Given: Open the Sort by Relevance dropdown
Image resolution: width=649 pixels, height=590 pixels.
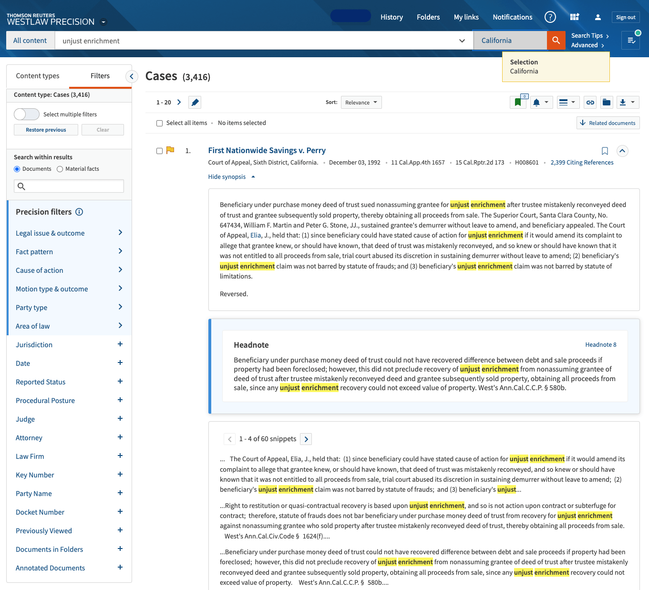Looking at the screenshot, I should (x=361, y=103).
